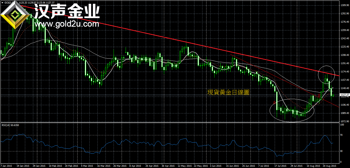Click the 26 Mar 2015 date label

(x=120, y=166)
